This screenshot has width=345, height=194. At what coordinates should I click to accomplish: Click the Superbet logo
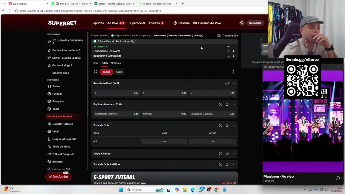(62, 23)
